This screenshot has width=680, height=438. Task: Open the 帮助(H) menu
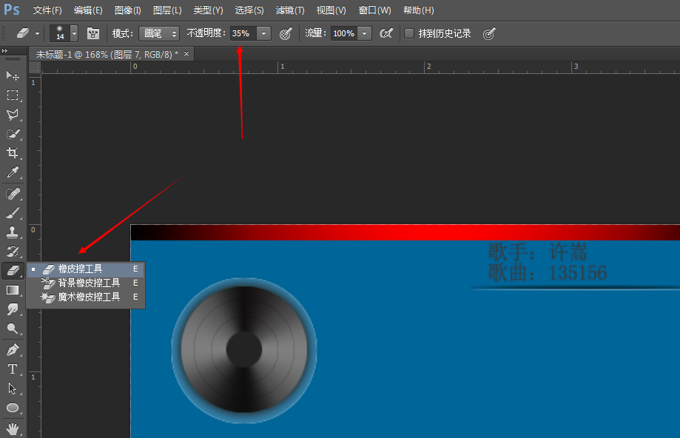pos(418,10)
